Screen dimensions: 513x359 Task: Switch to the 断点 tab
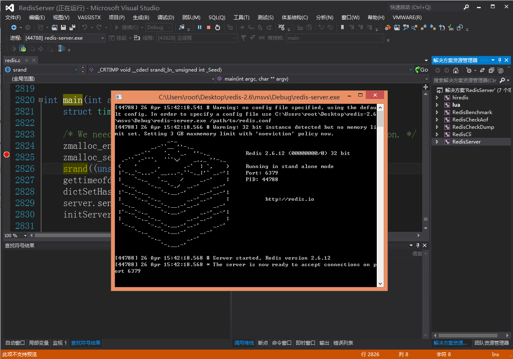pos(263,343)
